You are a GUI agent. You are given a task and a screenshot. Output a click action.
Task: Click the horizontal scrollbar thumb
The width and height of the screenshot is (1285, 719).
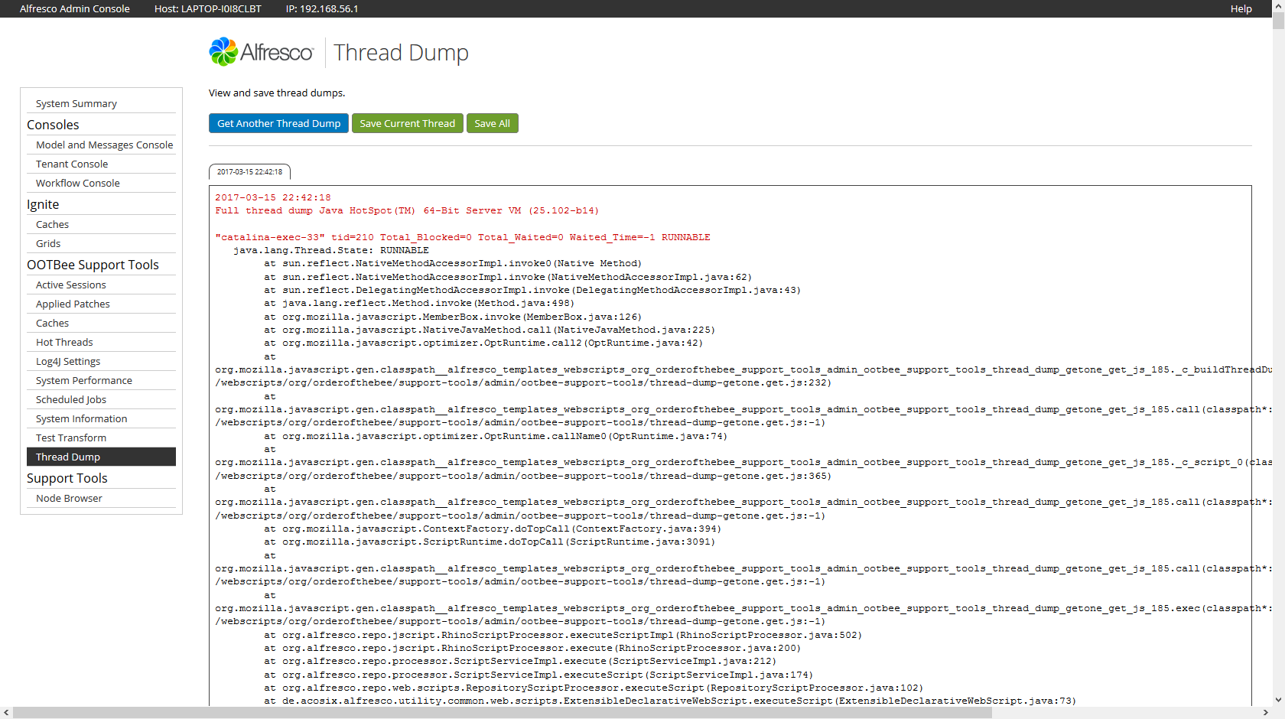point(502,712)
